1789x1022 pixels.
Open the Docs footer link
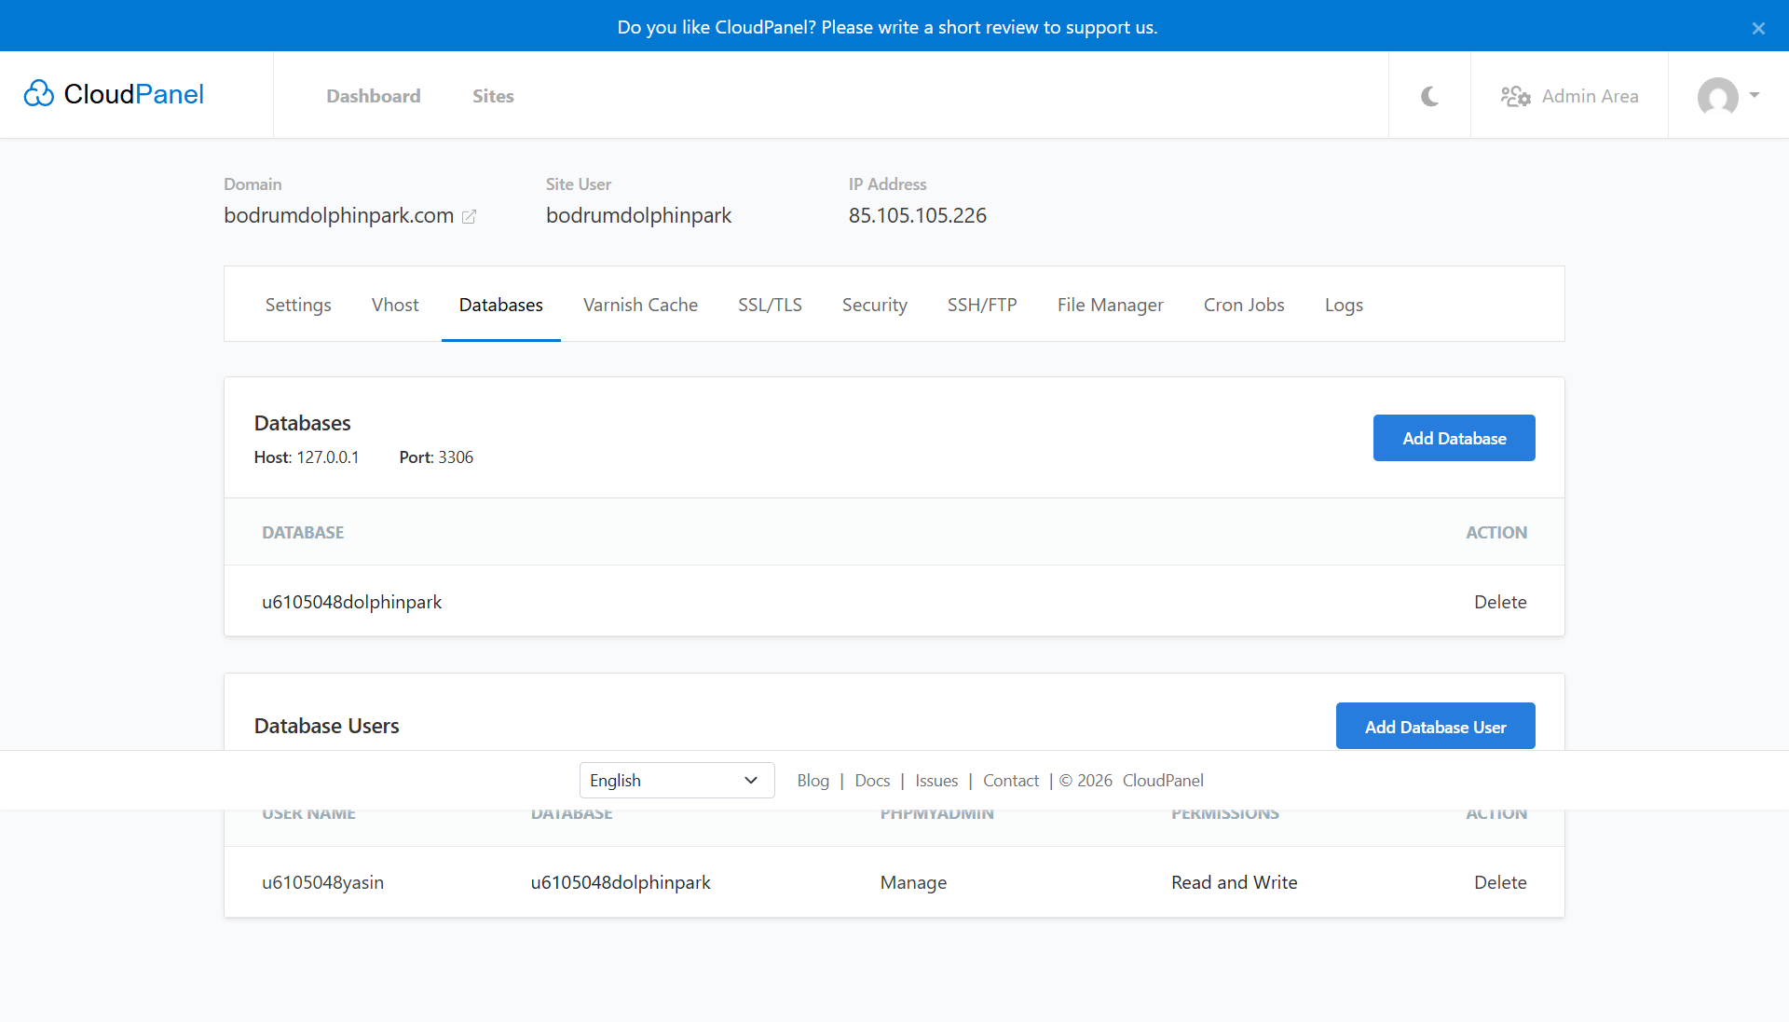pyautogui.click(x=872, y=781)
